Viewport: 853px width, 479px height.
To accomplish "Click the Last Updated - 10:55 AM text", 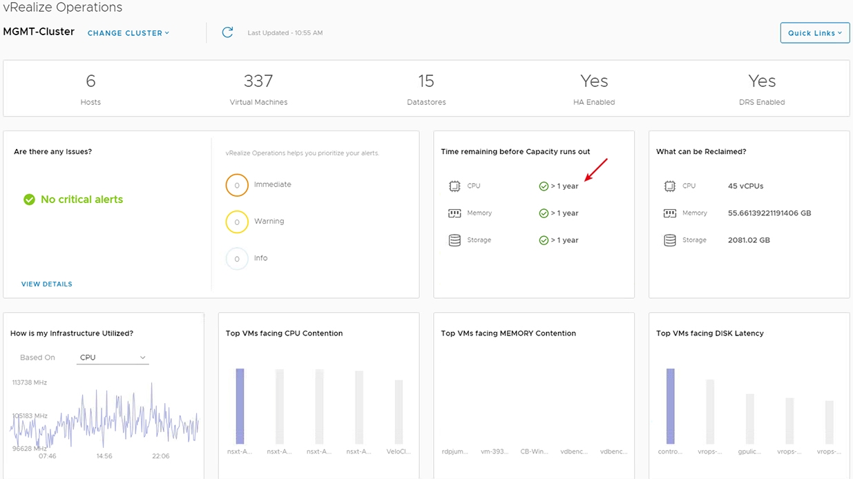I will pyautogui.click(x=285, y=33).
